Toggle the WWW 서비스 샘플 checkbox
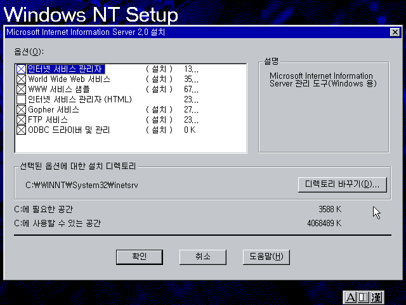This screenshot has width=406, height=305. 21,89
